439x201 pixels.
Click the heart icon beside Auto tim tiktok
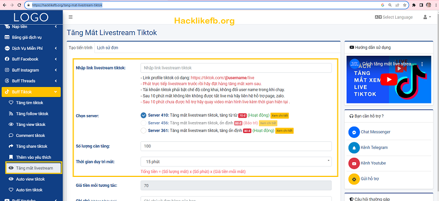click(x=11, y=190)
